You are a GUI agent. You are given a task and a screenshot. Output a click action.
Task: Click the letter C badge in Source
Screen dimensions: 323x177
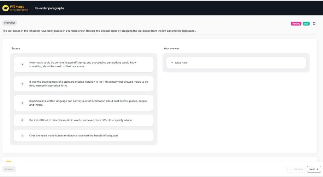(22, 103)
